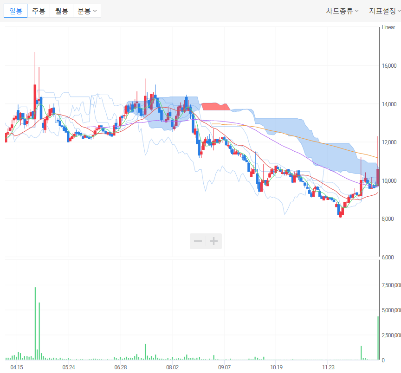Image resolution: width=401 pixels, height=373 pixels.
Task: Switch to the 주봉 weekly chart tab
Action: (x=39, y=11)
